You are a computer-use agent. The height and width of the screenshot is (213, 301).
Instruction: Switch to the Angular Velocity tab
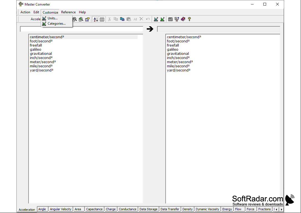click(61, 209)
